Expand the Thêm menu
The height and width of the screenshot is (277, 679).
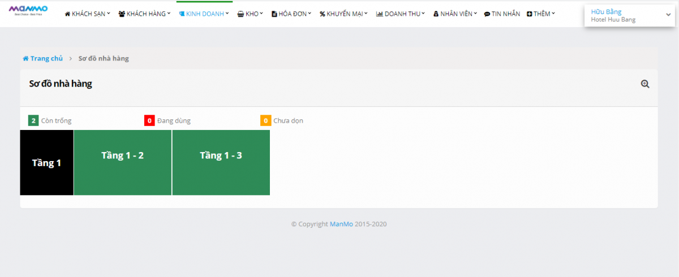(x=541, y=14)
